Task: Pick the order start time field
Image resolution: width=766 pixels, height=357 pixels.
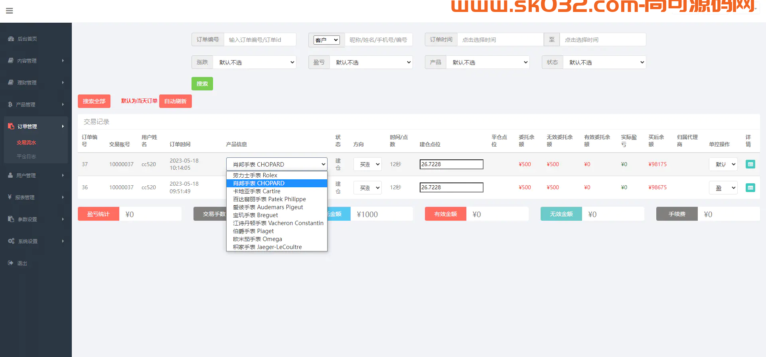Action: coord(501,40)
